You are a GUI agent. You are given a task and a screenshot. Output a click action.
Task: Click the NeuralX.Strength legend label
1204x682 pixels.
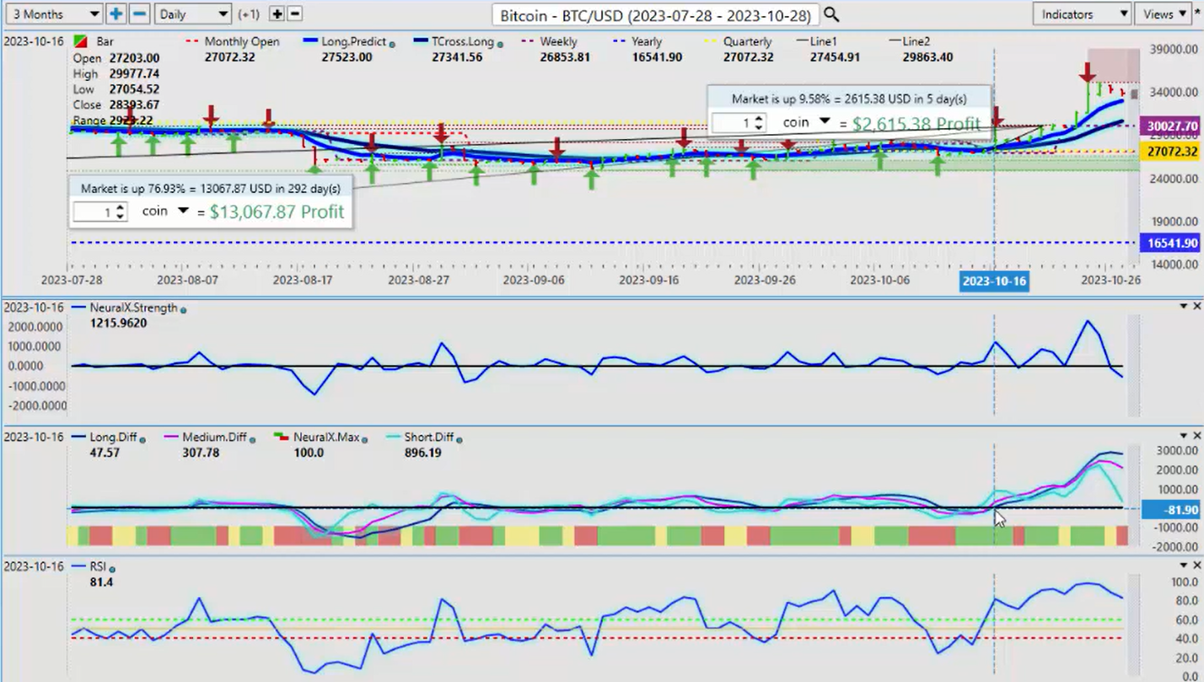tap(134, 308)
